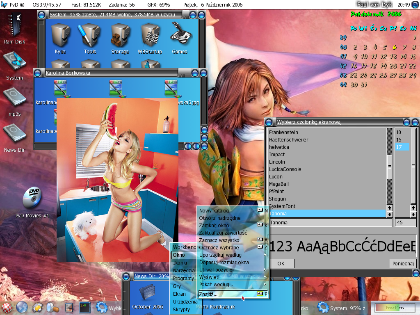Select font size 15 in size list
The image size is (420, 315).
(402, 139)
